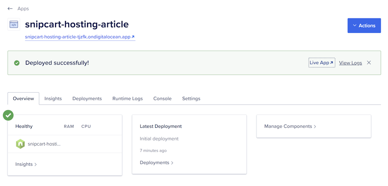Switch to the Runtime Logs tab
The image size is (388, 186).
click(128, 99)
